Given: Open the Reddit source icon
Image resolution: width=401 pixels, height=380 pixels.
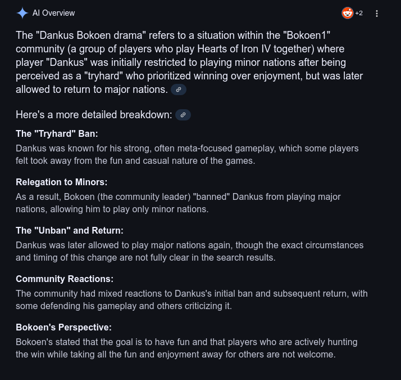Looking at the screenshot, I should (347, 13).
